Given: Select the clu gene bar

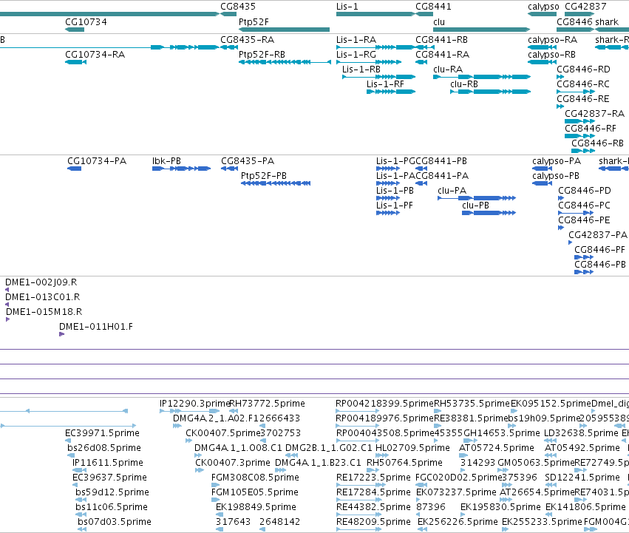Looking at the screenshot, I should tap(481, 30).
